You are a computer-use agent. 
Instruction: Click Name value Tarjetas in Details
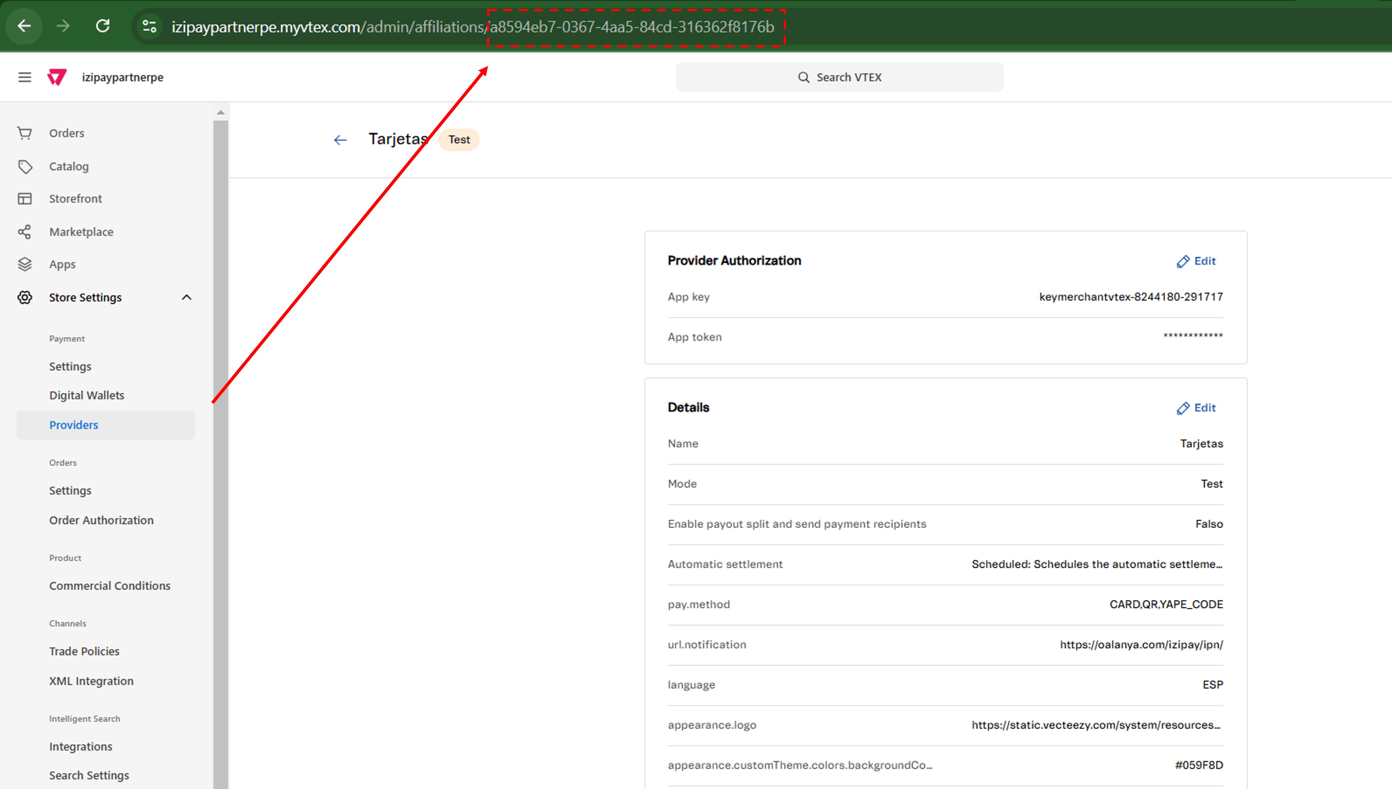point(1201,443)
